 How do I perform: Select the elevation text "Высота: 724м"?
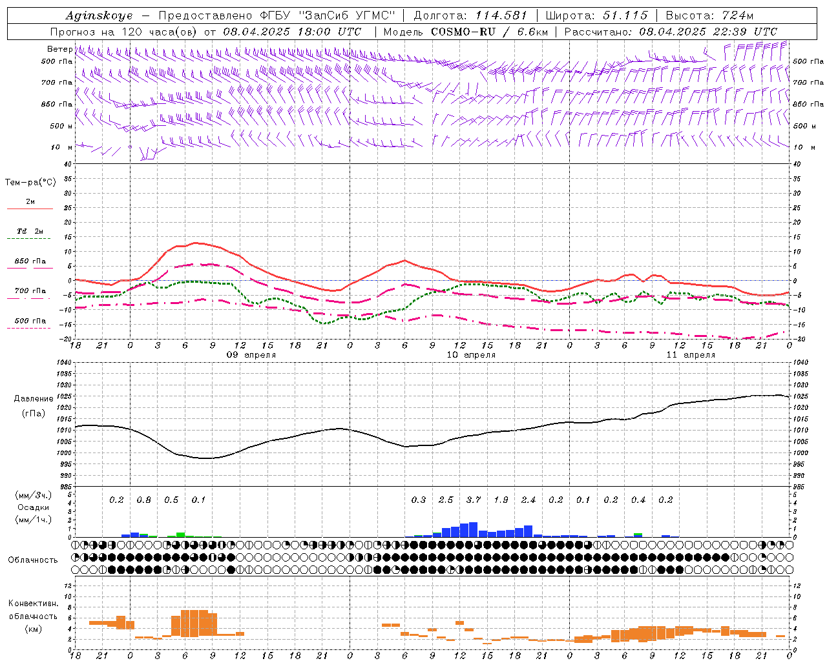(x=709, y=16)
